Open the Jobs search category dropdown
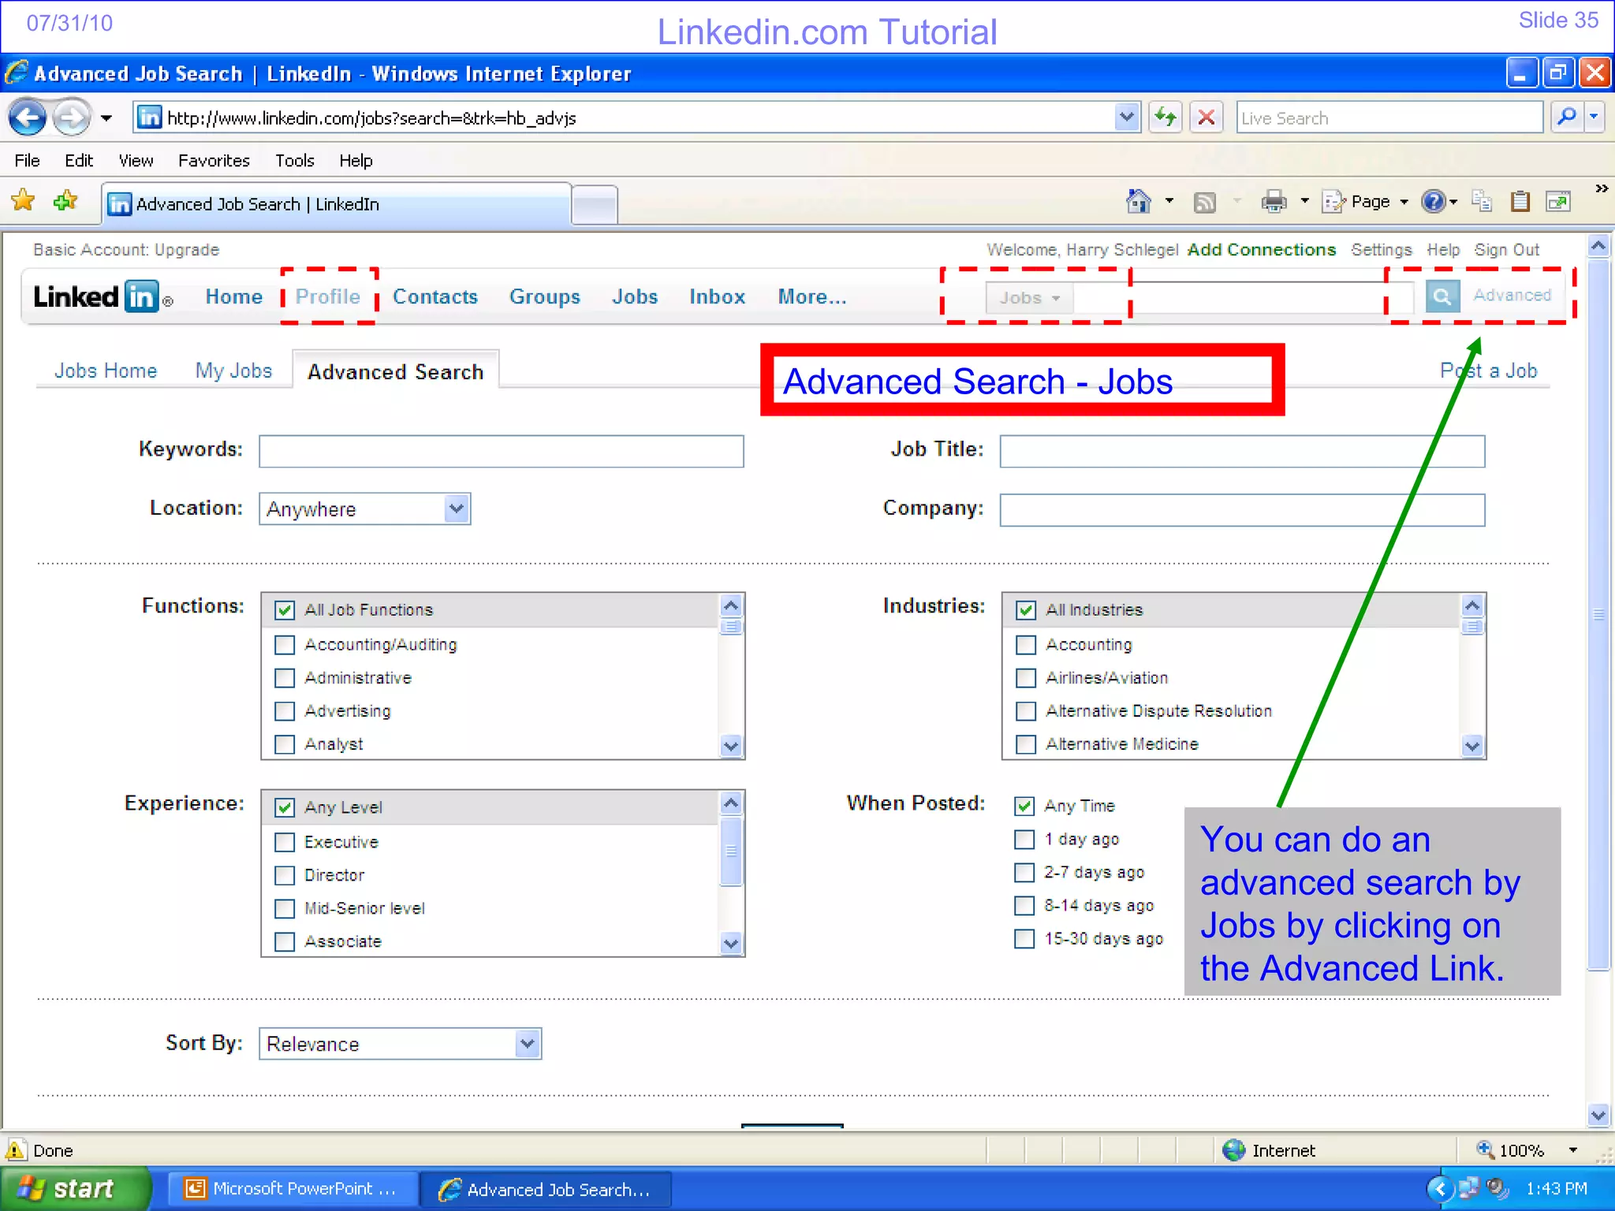 coord(1029,298)
